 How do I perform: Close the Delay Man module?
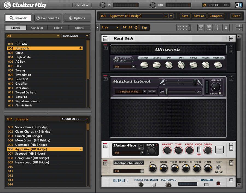click(231, 144)
